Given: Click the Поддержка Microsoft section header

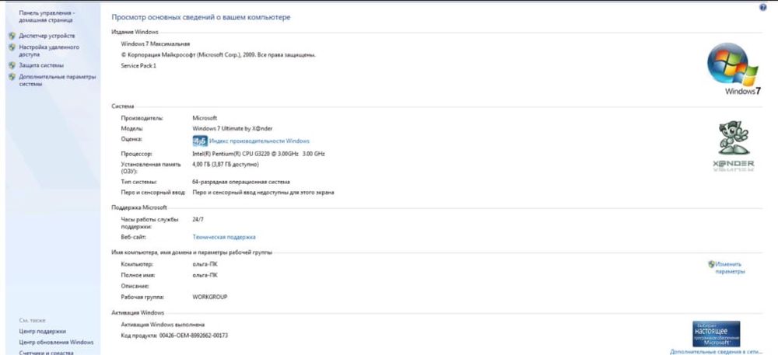Looking at the screenshot, I should click(139, 207).
